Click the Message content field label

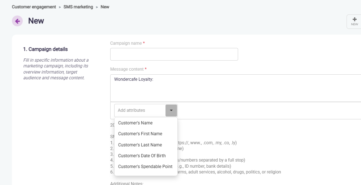click(x=127, y=69)
